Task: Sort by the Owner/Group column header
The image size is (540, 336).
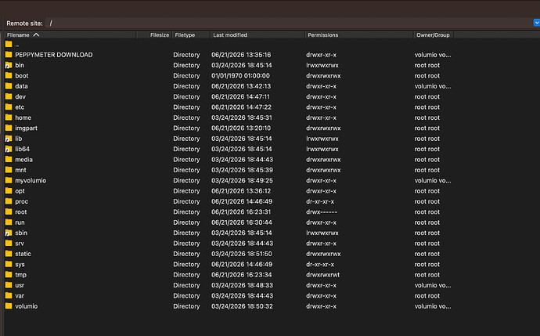Action: click(x=434, y=34)
